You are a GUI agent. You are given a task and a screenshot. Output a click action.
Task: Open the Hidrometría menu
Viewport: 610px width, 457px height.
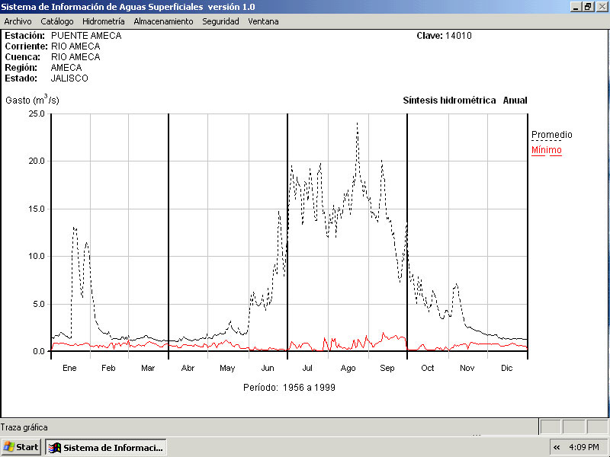click(x=103, y=21)
